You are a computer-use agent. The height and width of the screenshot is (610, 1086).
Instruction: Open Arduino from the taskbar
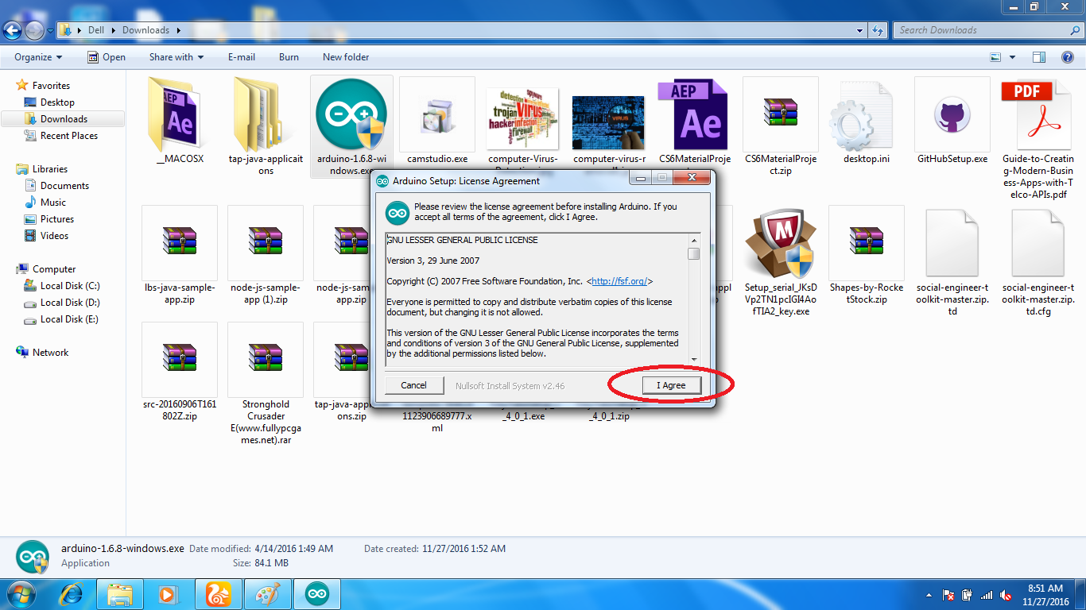[317, 593]
